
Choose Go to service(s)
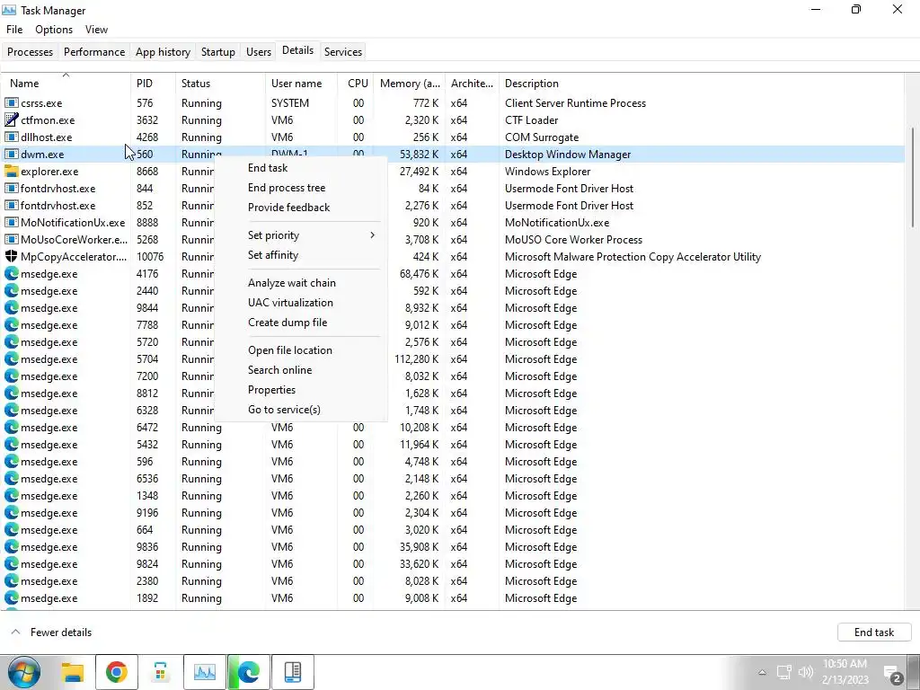(x=300, y=410)
